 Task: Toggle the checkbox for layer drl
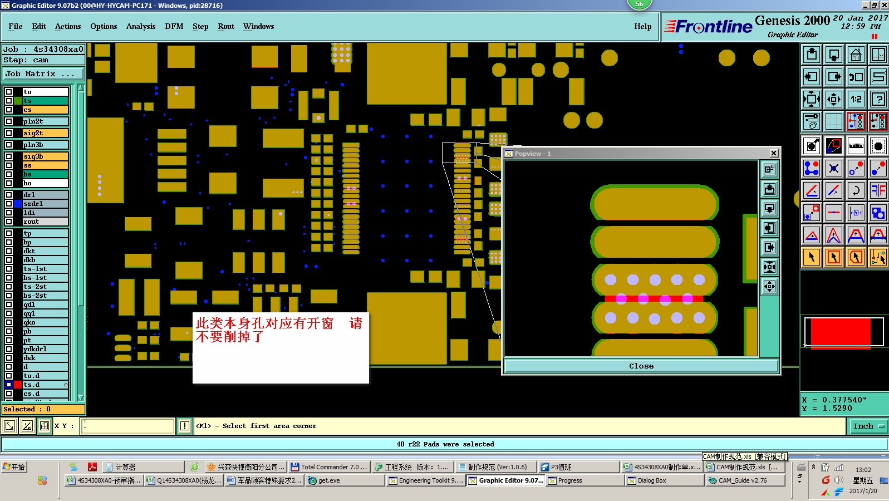pyautogui.click(x=9, y=195)
